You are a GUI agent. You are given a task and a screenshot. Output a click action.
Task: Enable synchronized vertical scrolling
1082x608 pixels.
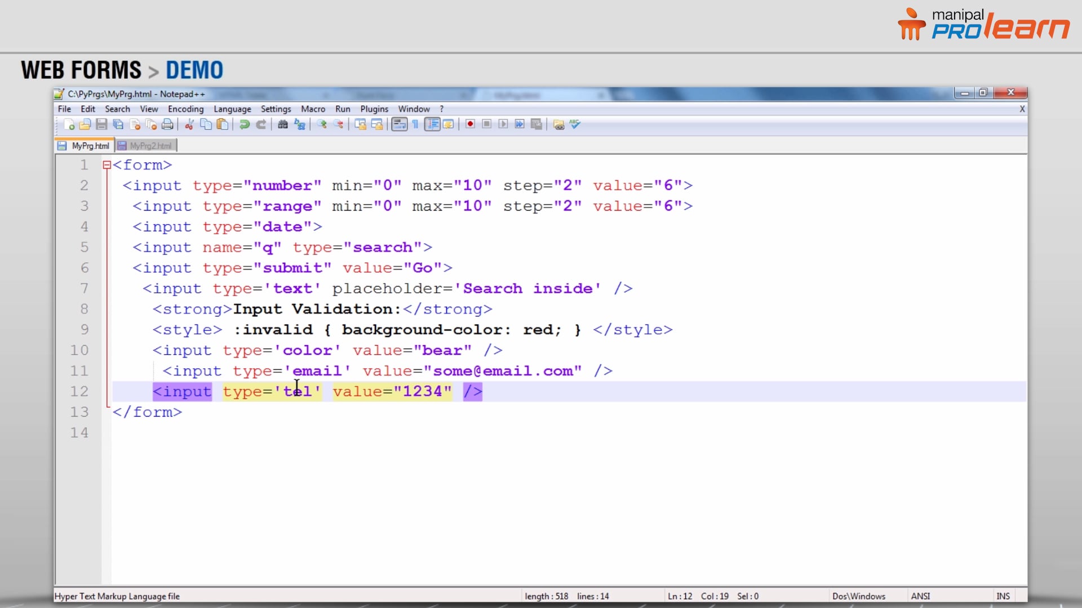click(360, 124)
